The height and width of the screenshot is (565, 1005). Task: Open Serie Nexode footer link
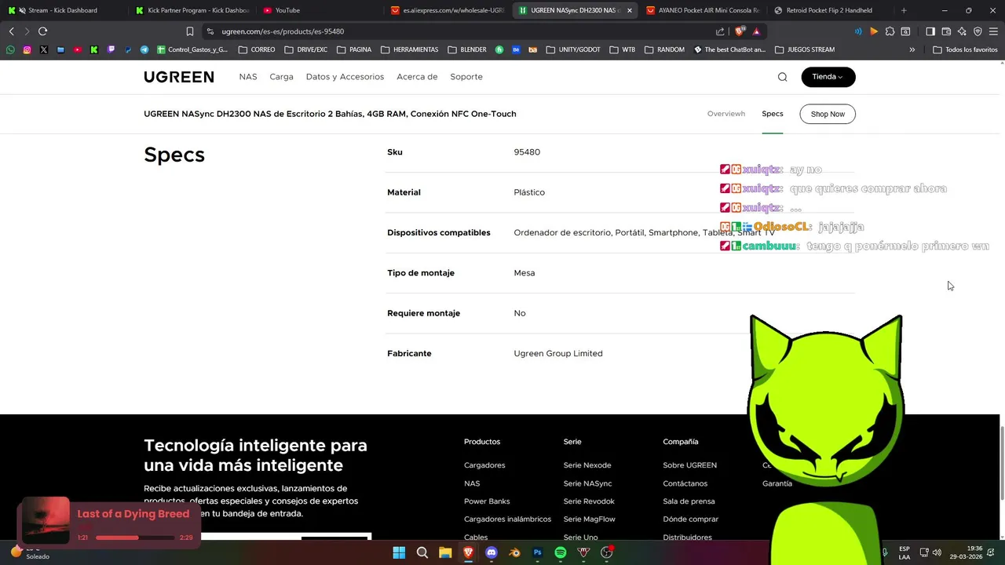pyautogui.click(x=587, y=465)
